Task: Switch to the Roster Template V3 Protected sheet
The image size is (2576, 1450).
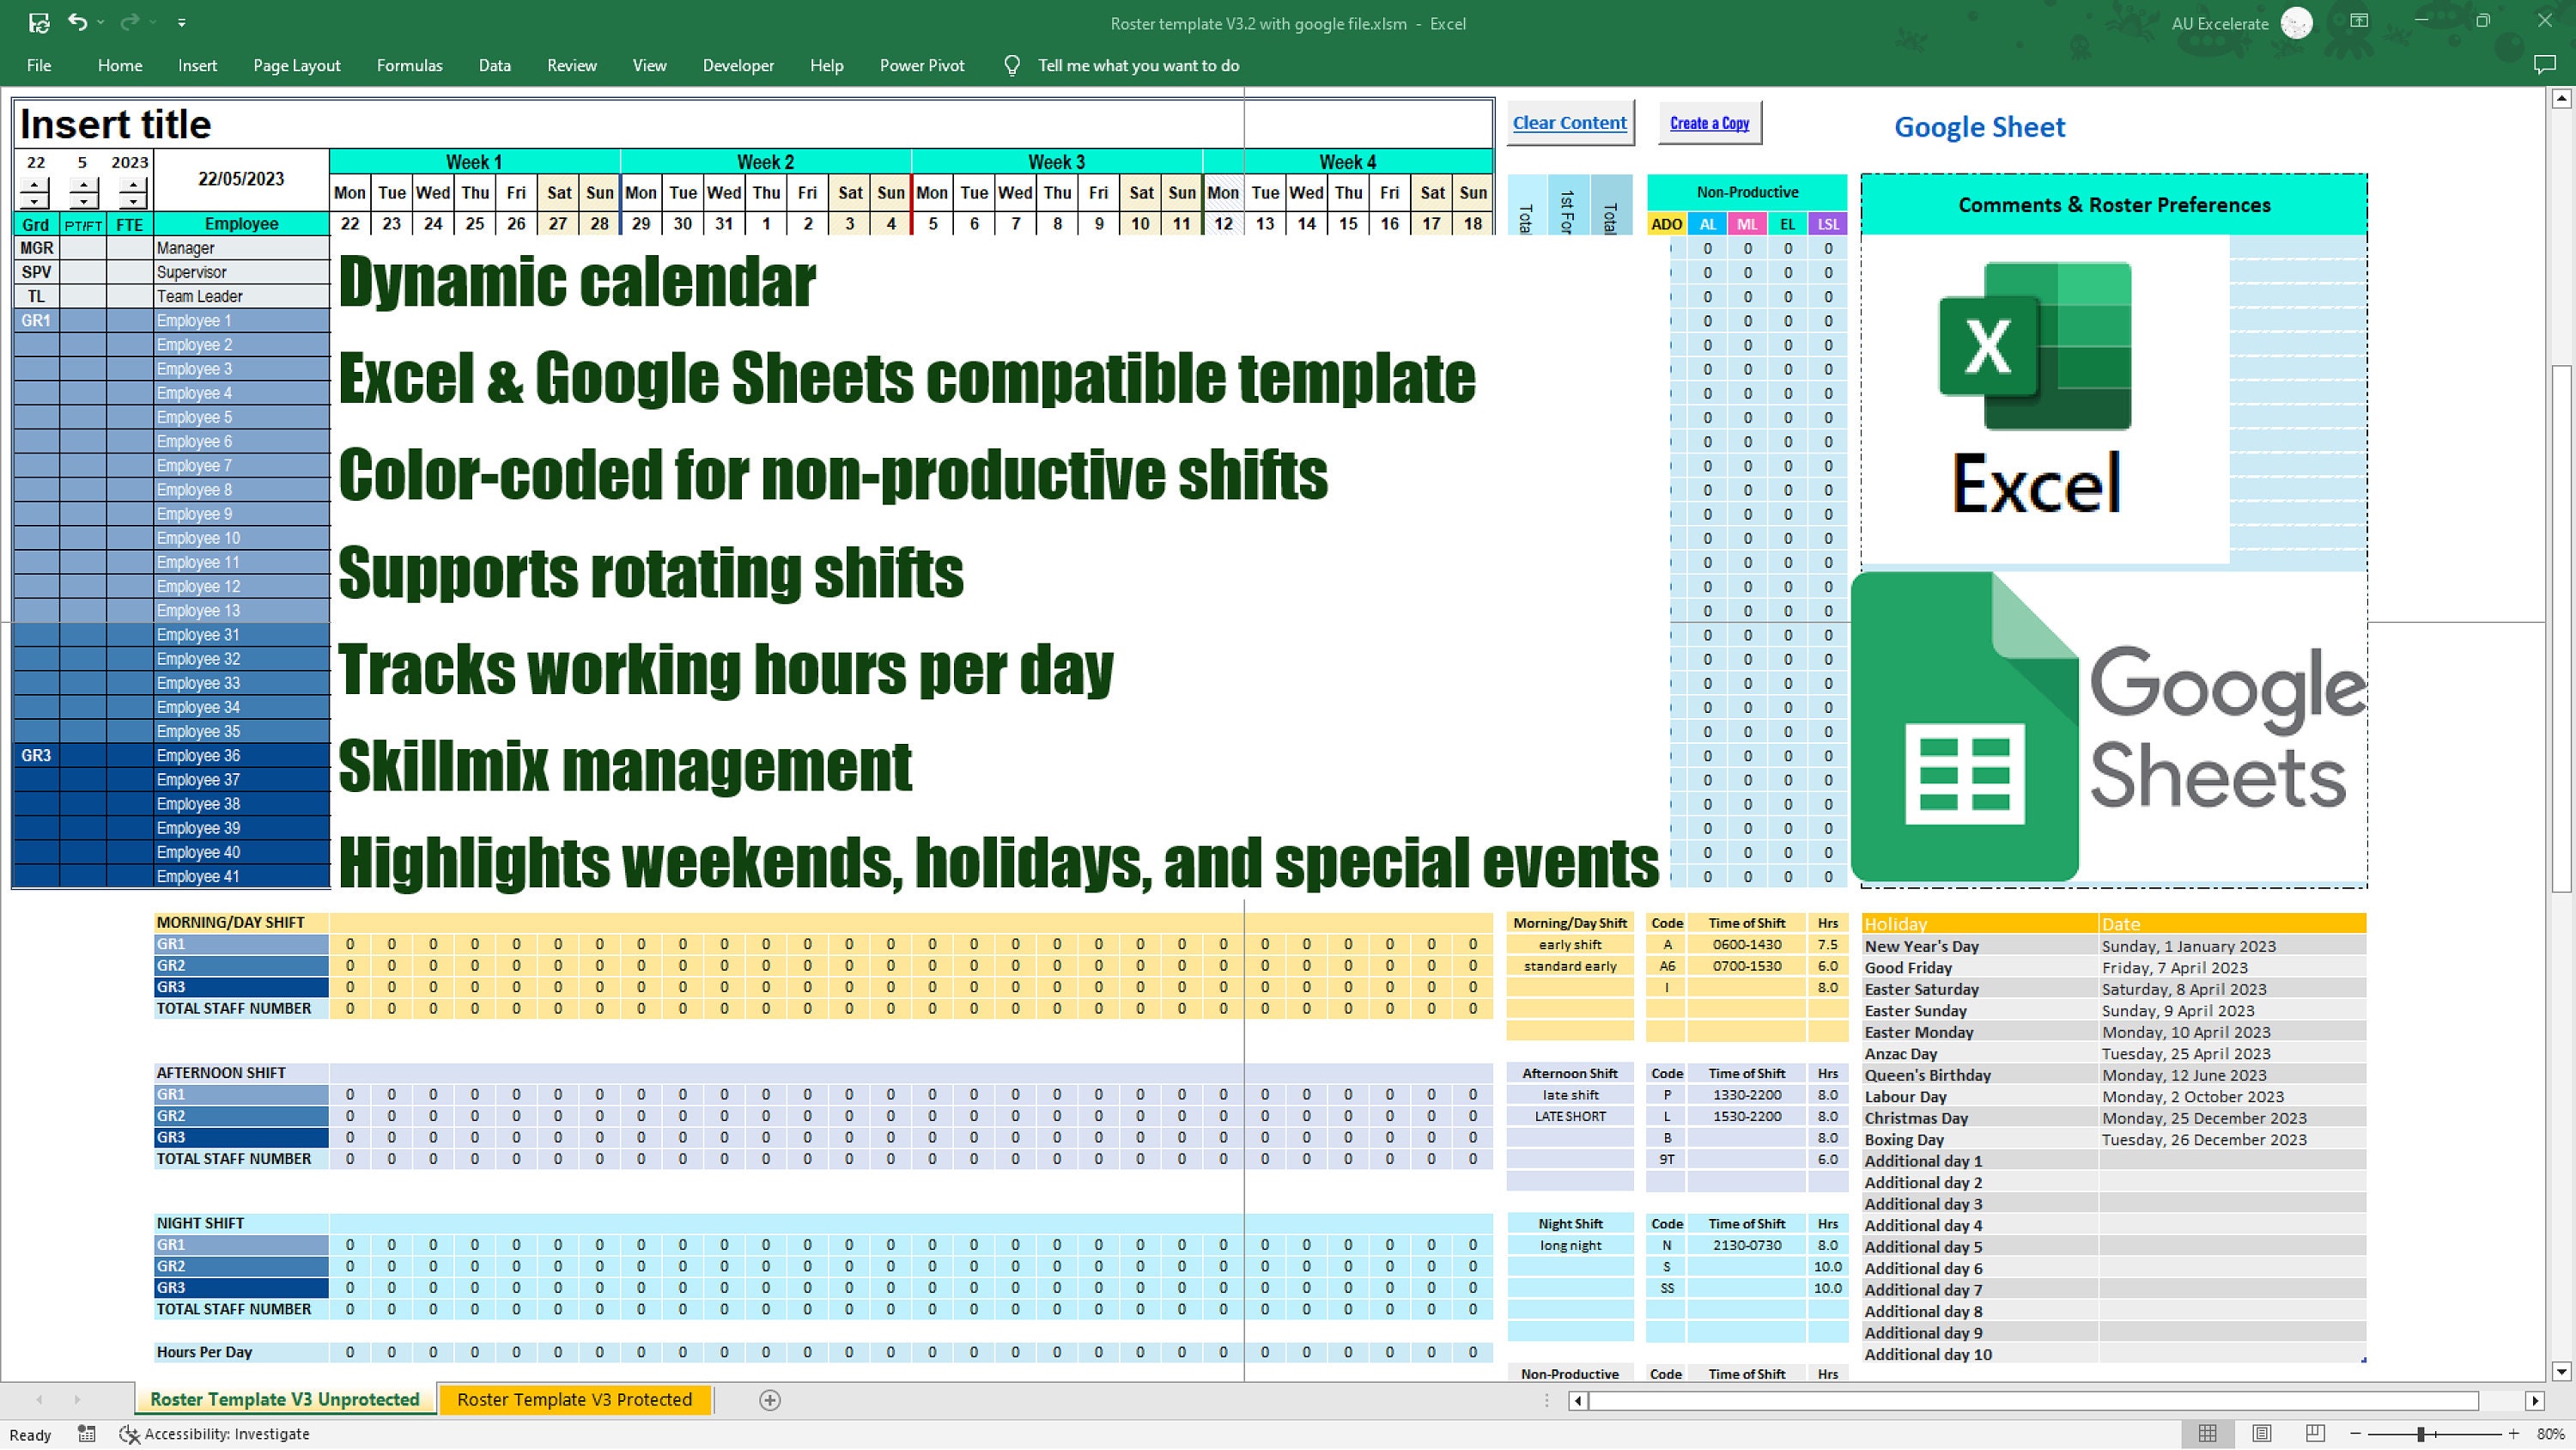Action: (574, 1399)
